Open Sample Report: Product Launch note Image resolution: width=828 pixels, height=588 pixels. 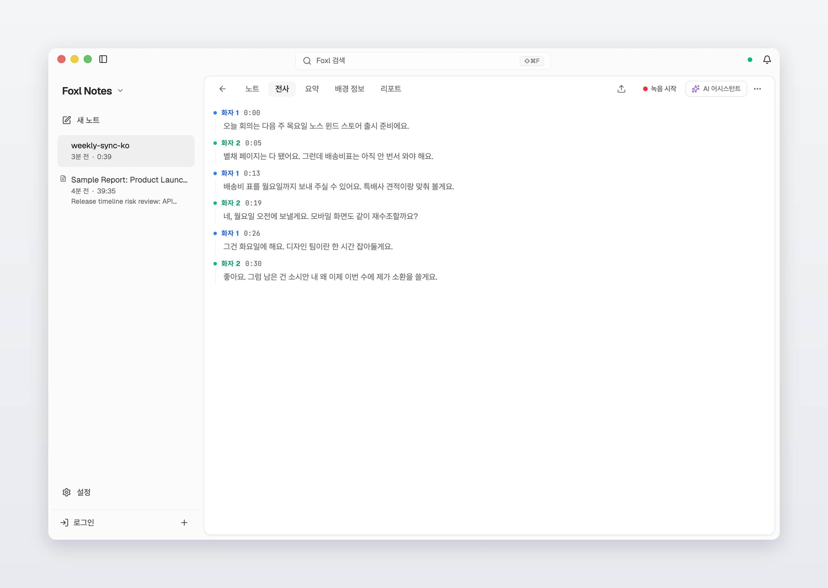126,190
